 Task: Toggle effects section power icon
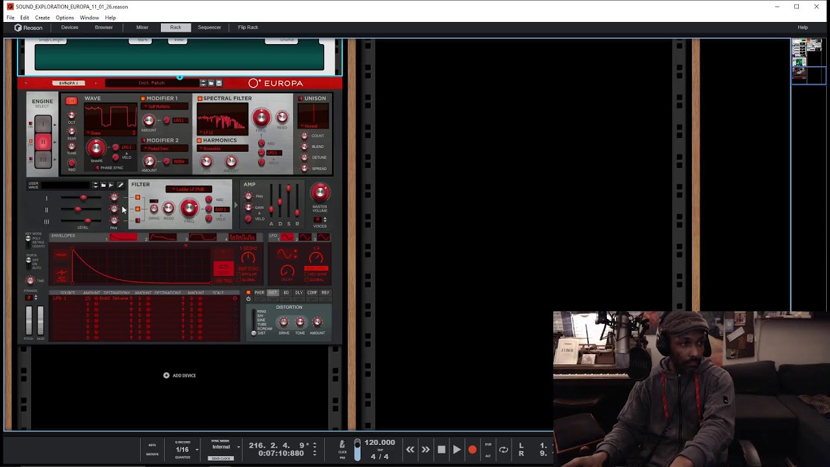248,299
